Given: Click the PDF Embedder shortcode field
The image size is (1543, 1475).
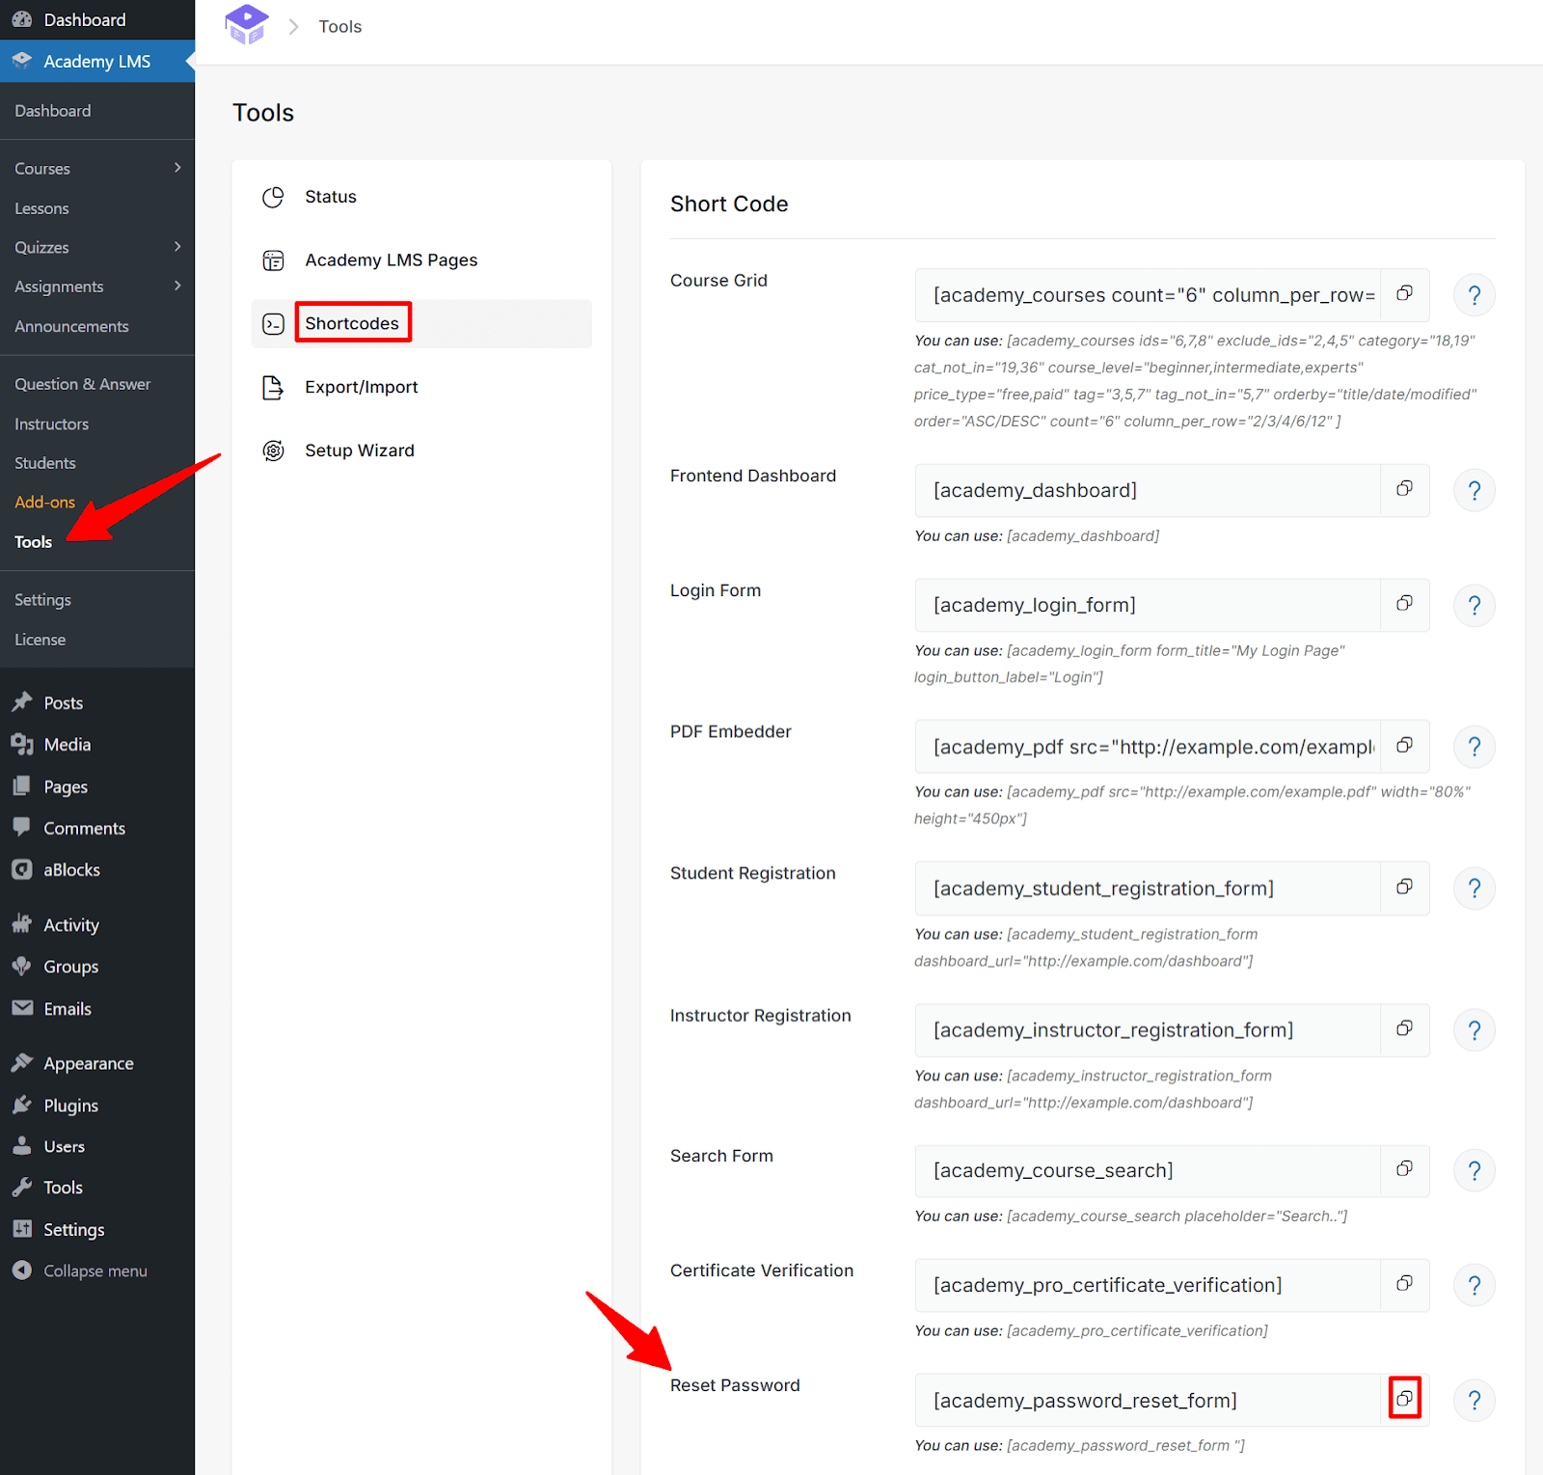Looking at the screenshot, I should [x=1148, y=746].
